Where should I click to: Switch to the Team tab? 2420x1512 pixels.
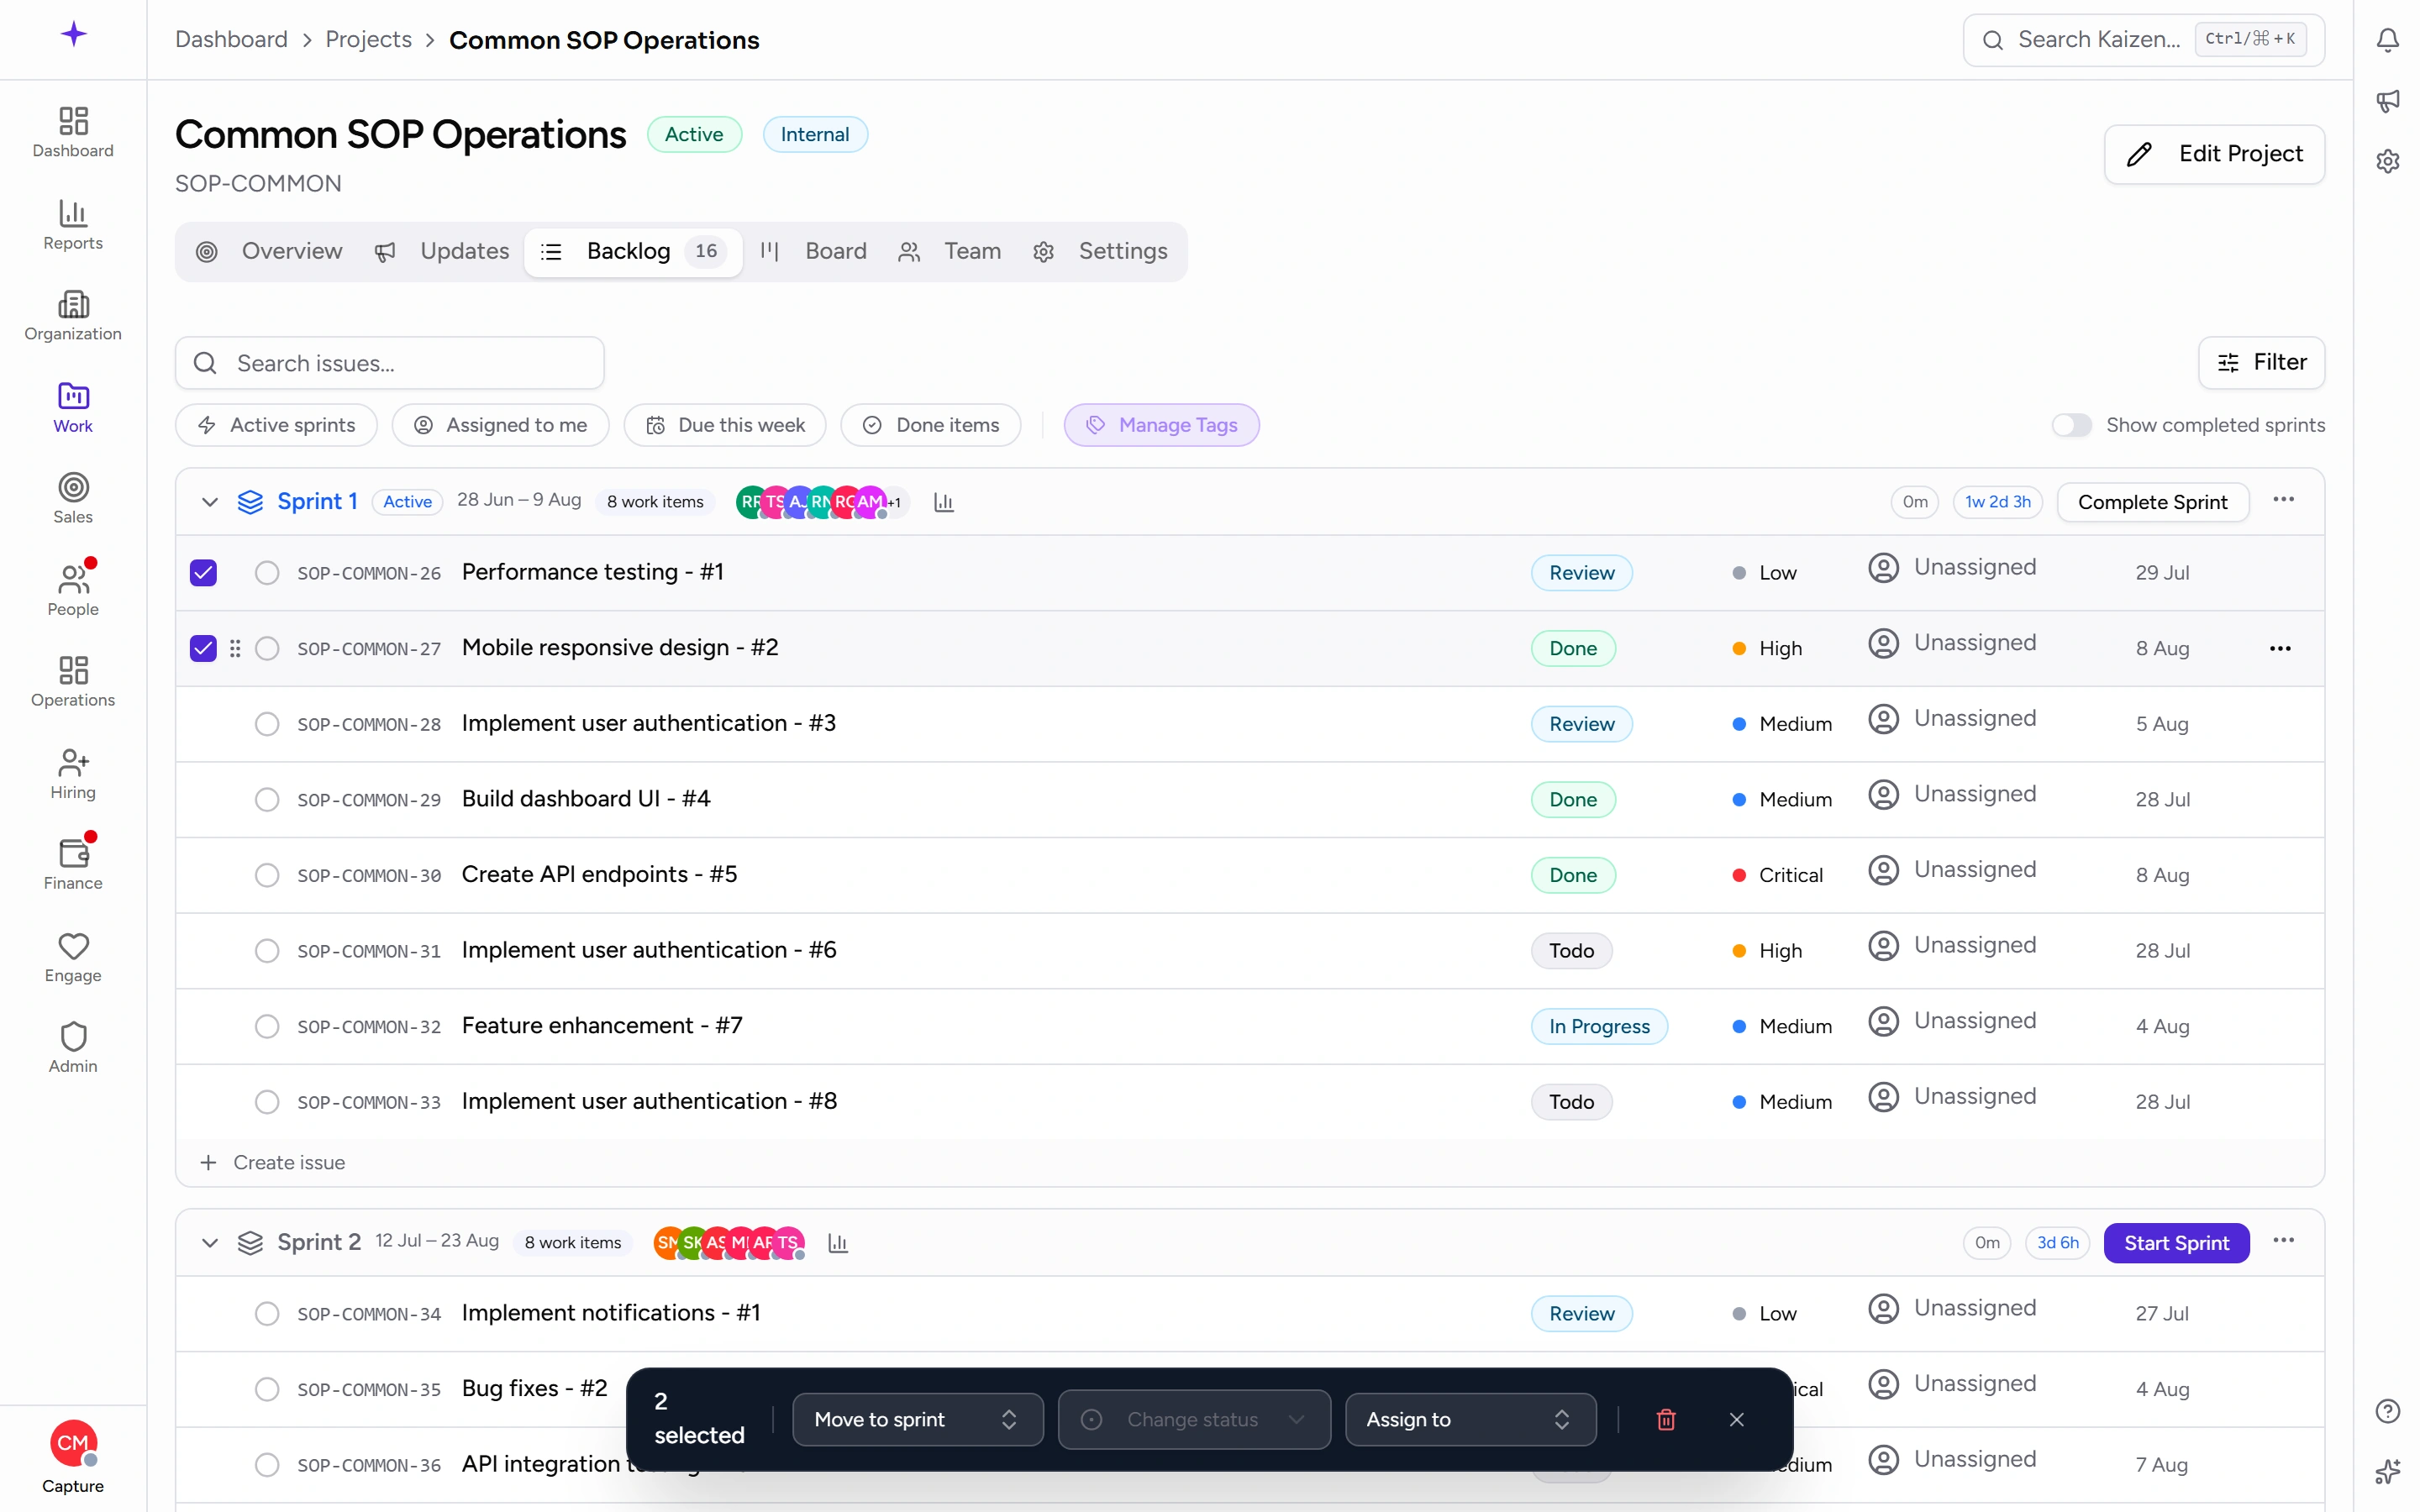(949, 251)
